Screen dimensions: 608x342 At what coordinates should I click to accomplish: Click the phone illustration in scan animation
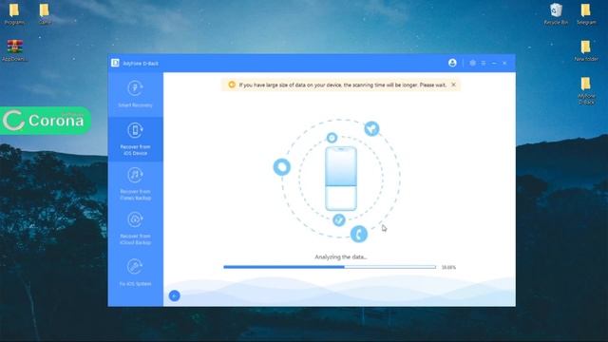click(x=341, y=179)
